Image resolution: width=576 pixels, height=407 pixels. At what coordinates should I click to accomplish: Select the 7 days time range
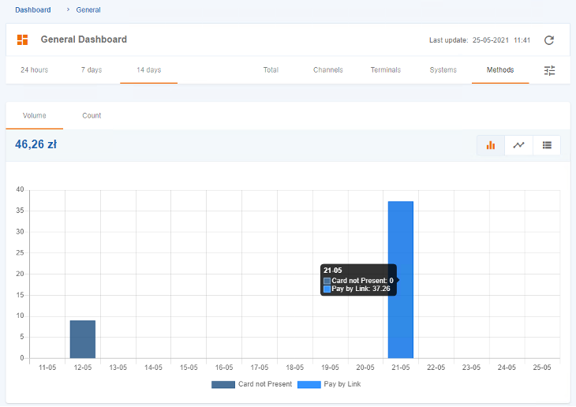pyautogui.click(x=92, y=70)
